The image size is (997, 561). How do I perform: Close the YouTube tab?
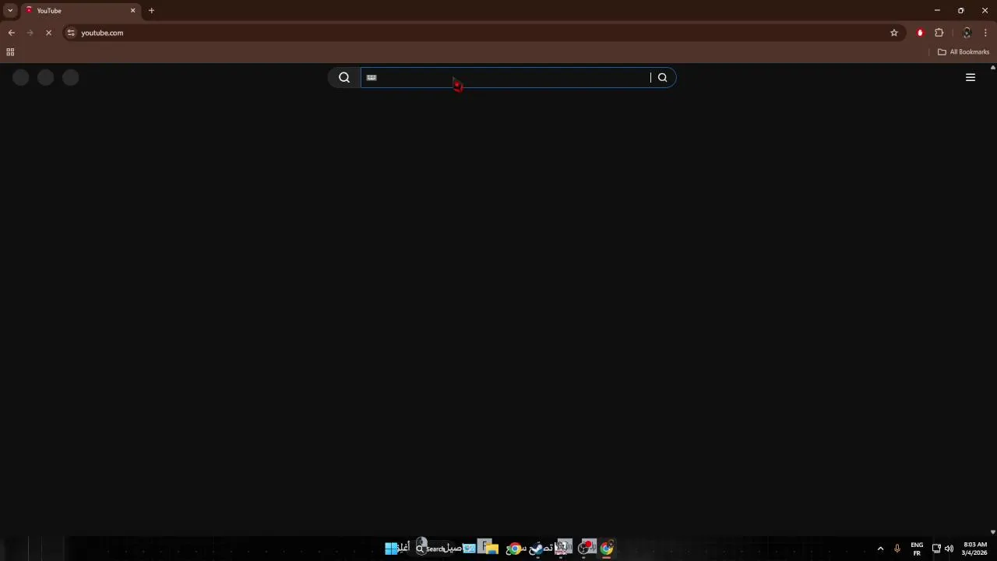click(132, 11)
